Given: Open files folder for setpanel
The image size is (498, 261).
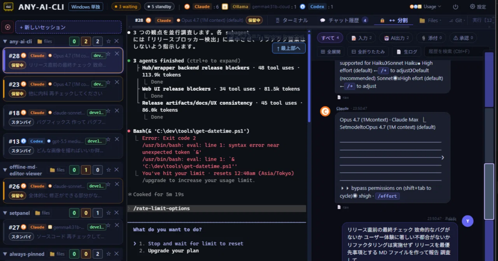Looking at the screenshot, I should (42, 213).
